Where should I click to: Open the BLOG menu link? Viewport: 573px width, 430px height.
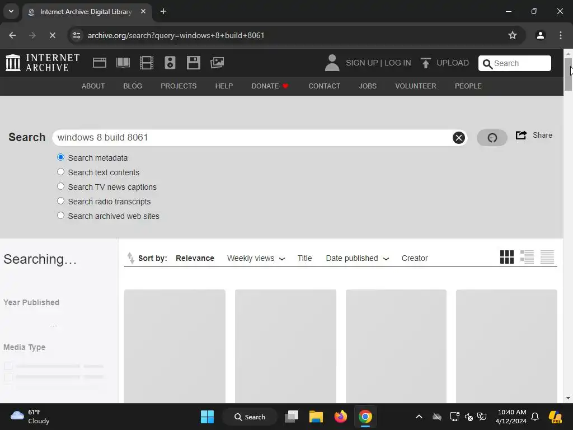coord(133,86)
